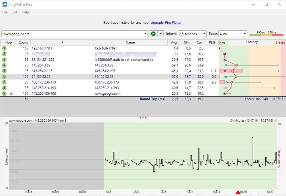Viewport: 286px width, 196px height.
Task: Click the www.google.com target address field
Action: click(x=73, y=34)
